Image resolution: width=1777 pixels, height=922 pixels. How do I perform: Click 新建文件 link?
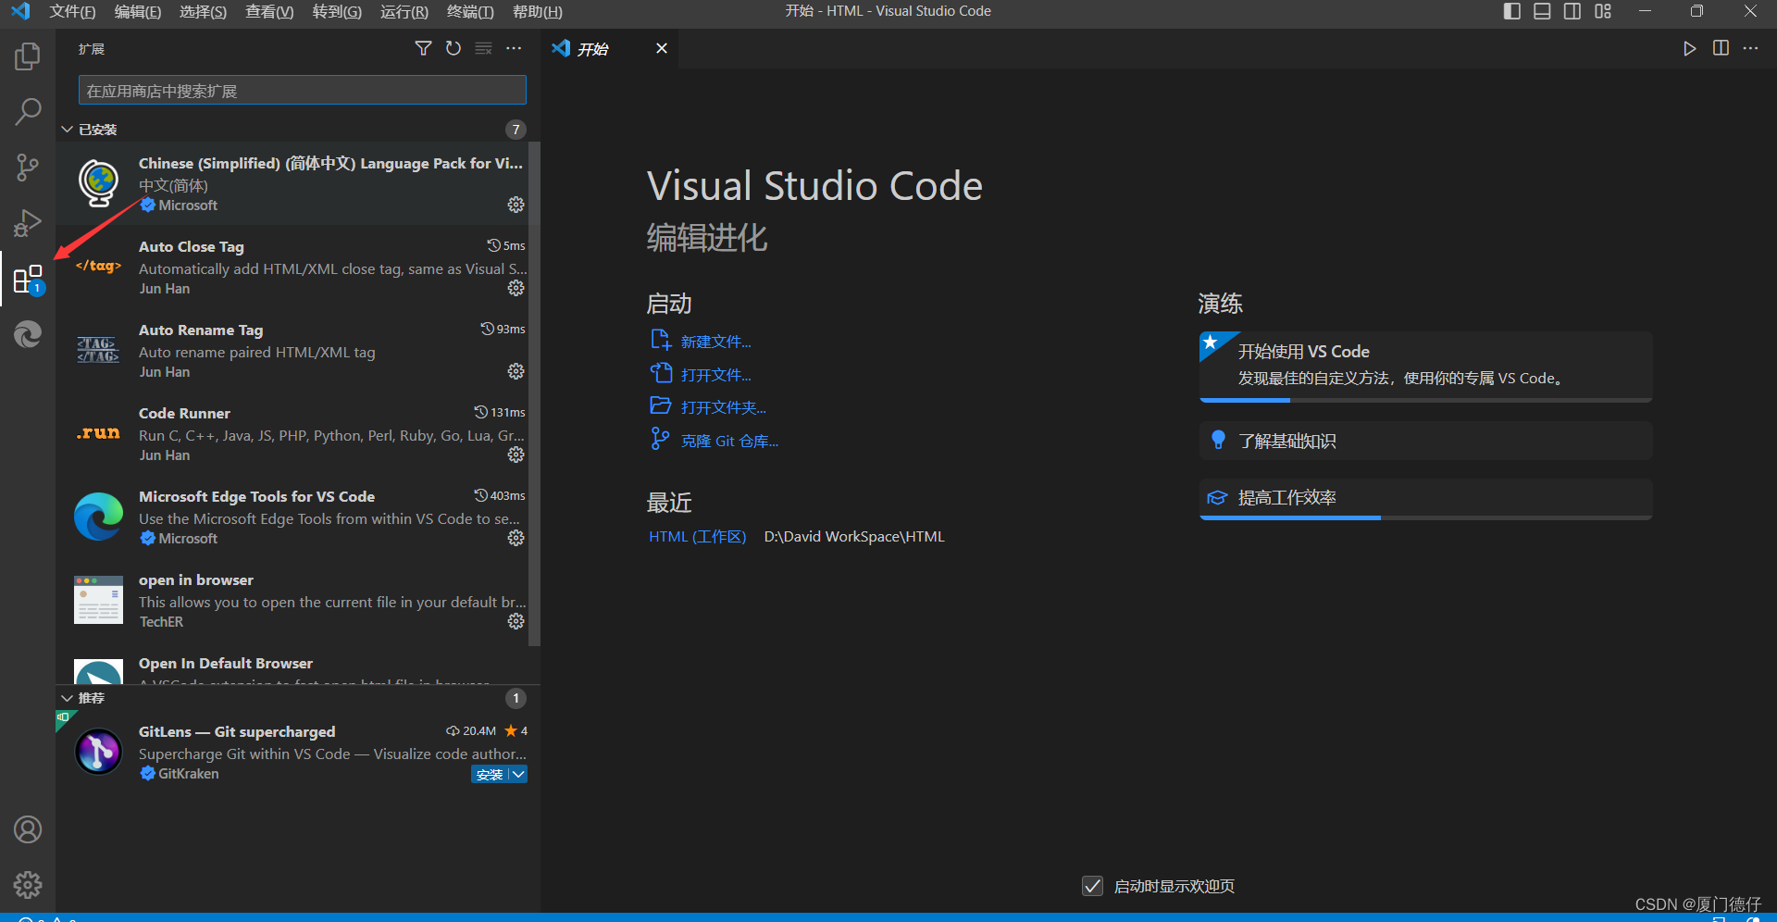[x=715, y=342]
